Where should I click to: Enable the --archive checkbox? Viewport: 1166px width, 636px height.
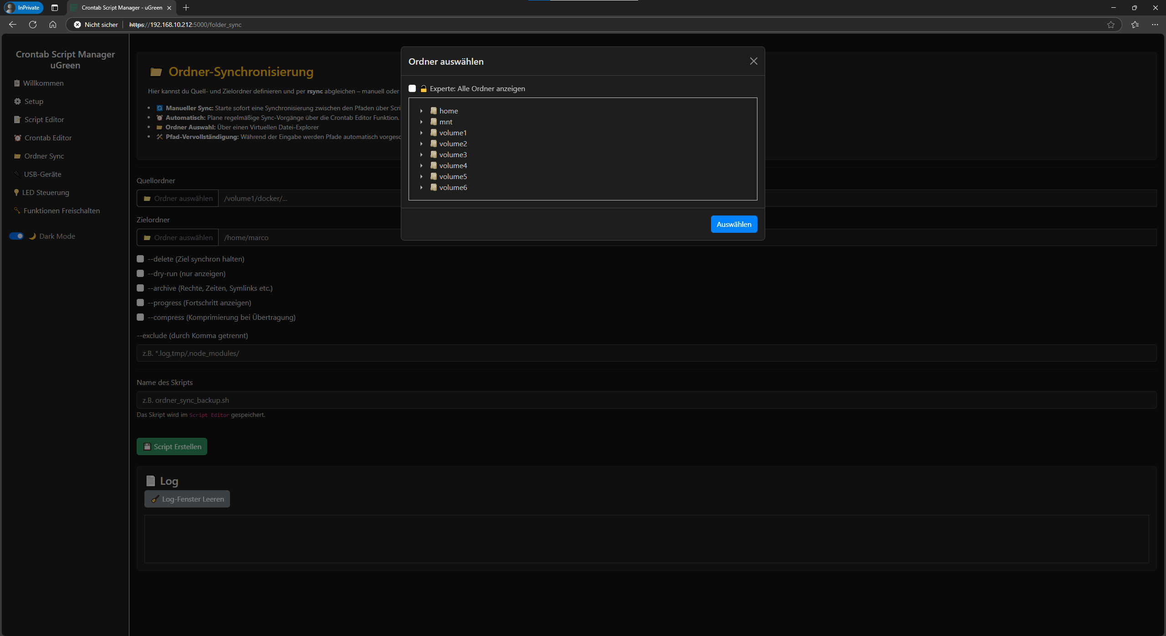140,288
